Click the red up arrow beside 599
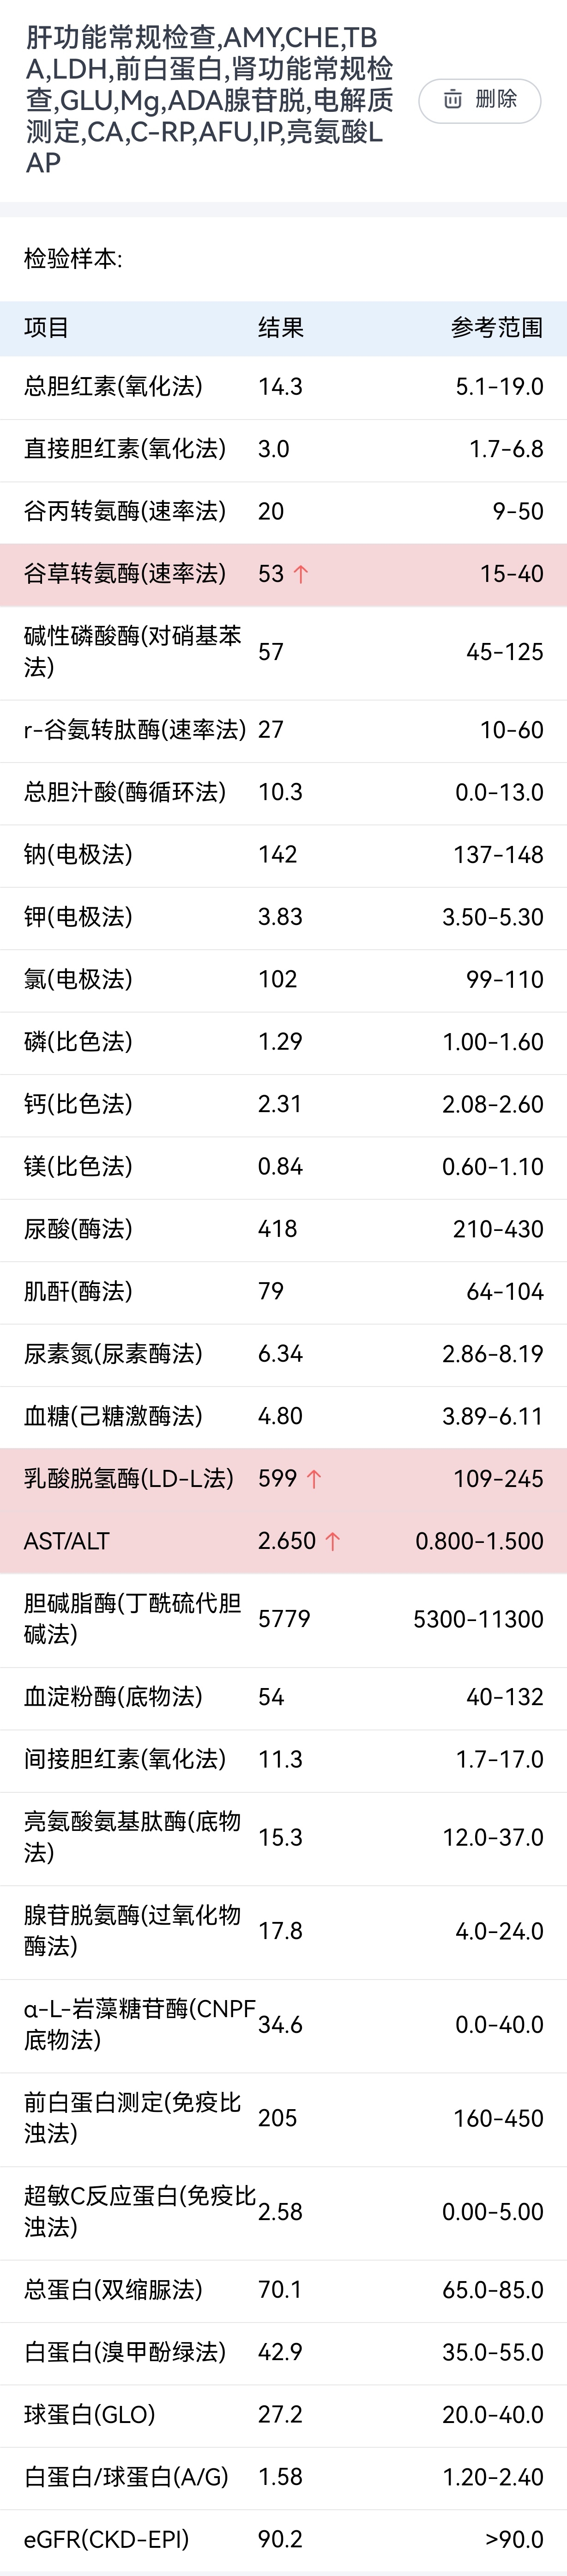The image size is (567, 2576). click(x=314, y=1479)
